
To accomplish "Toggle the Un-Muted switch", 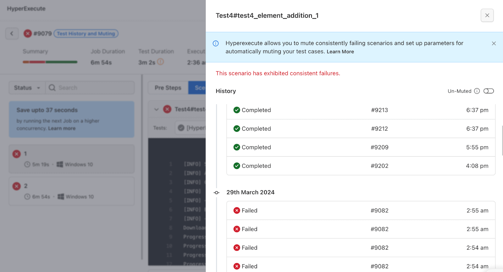I will coord(489,91).
